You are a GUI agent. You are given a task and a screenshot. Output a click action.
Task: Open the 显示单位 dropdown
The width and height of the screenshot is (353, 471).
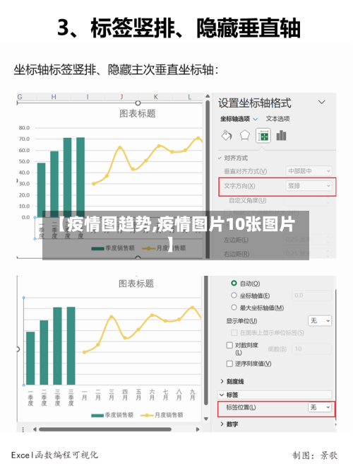click(320, 321)
